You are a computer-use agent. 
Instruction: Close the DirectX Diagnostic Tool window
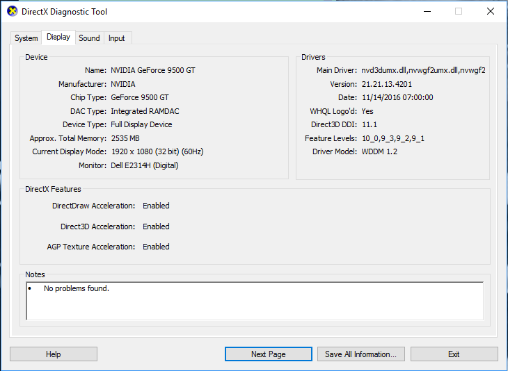tap(491, 11)
